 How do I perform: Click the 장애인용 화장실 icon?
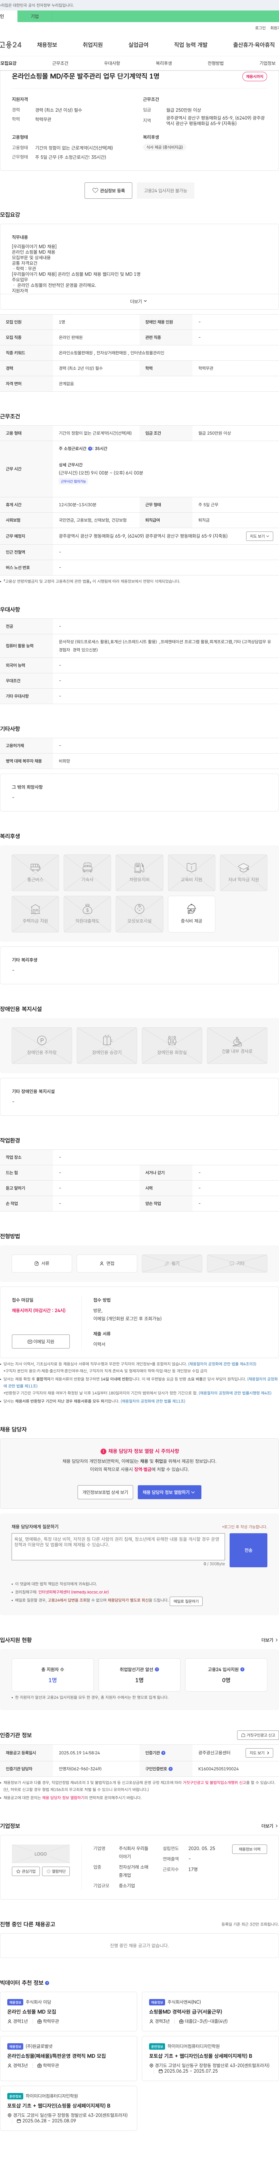coord(172,1046)
